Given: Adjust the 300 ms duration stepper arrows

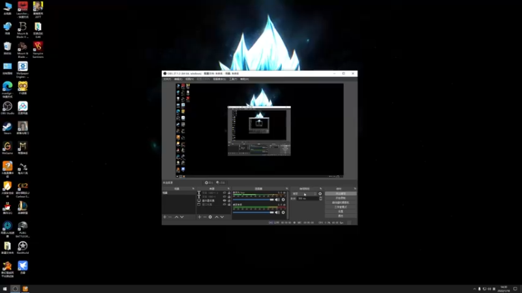Looking at the screenshot, I should [x=320, y=199].
